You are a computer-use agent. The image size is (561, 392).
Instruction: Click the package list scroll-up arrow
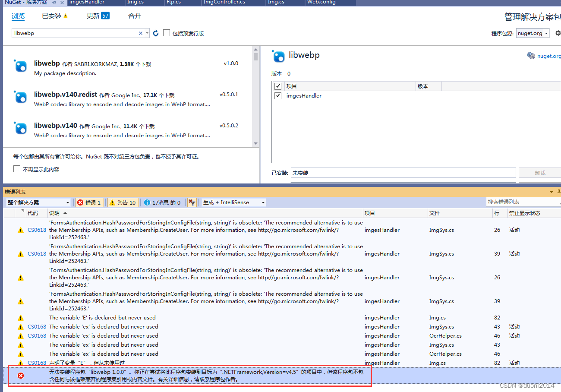(255, 50)
